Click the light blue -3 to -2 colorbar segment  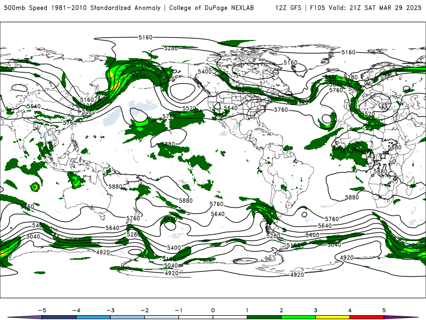click(127, 317)
